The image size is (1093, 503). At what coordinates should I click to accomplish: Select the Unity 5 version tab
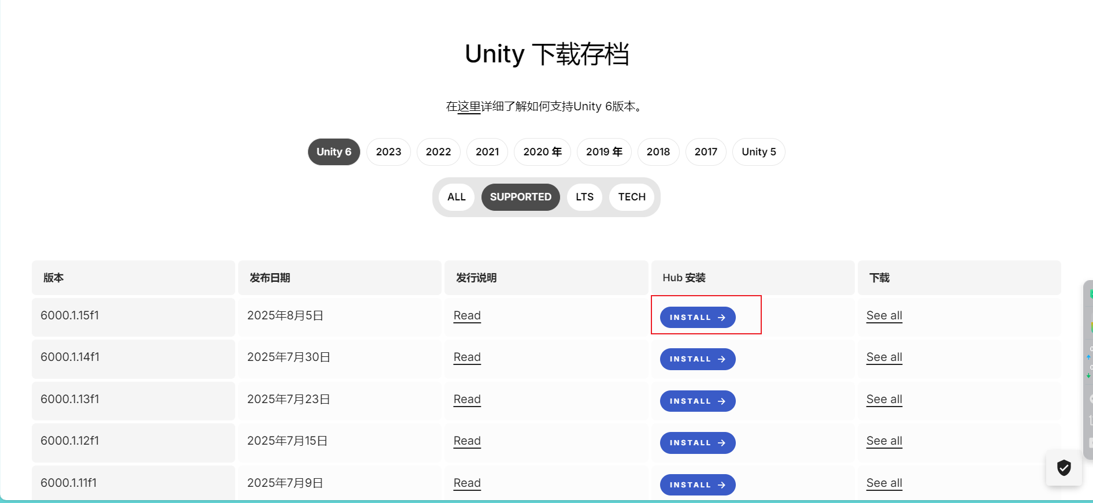759,152
